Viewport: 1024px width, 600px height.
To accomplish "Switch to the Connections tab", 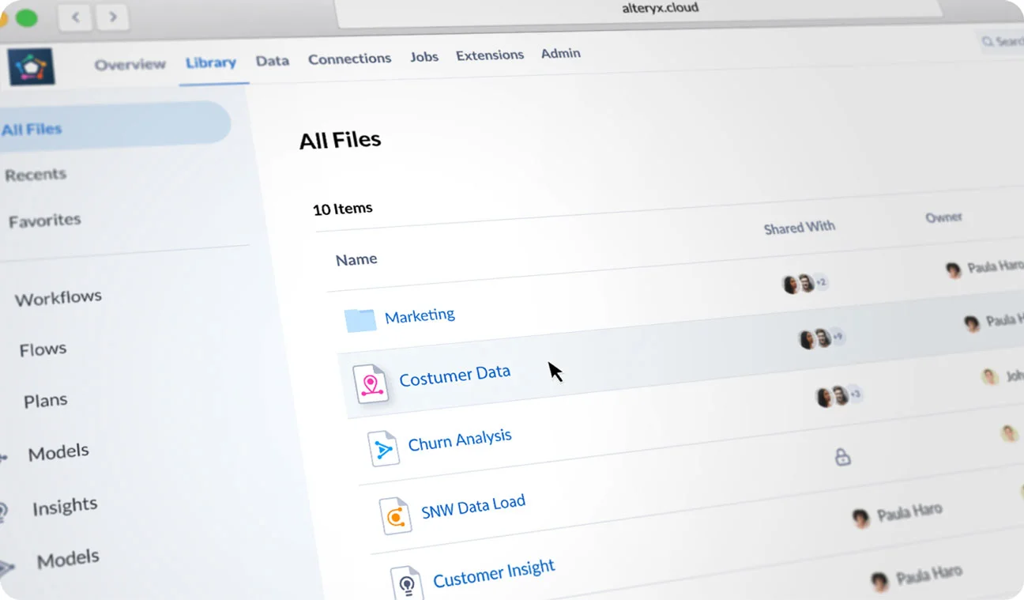I will coord(349,58).
